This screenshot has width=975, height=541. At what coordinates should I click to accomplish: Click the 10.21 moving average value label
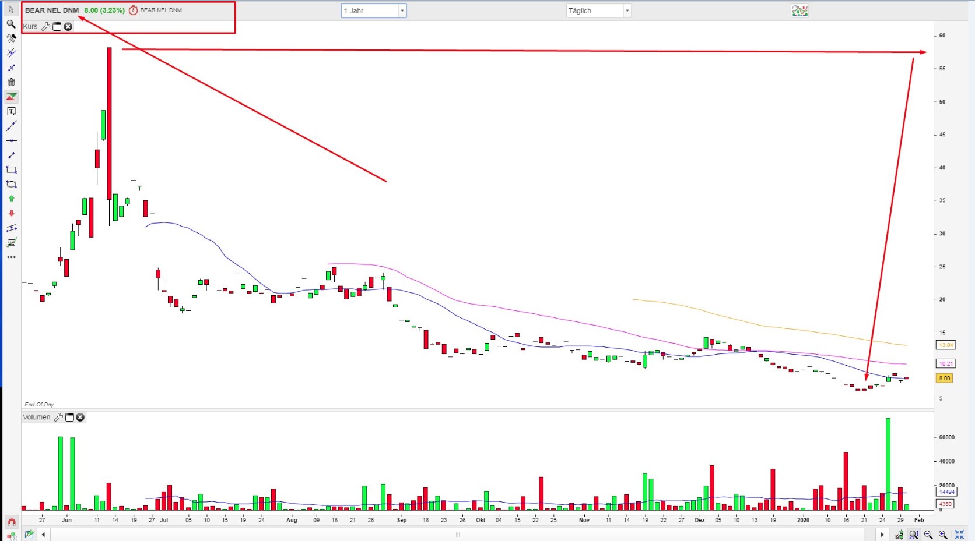click(946, 363)
